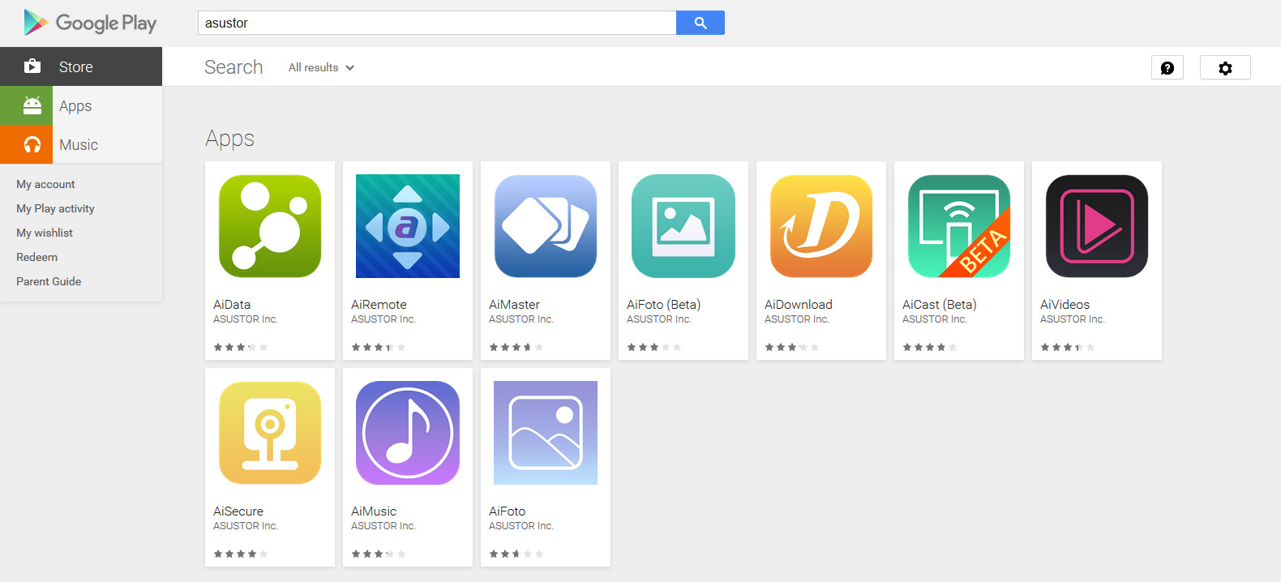
Task: Open the Parent Guide link
Action: 49,281
